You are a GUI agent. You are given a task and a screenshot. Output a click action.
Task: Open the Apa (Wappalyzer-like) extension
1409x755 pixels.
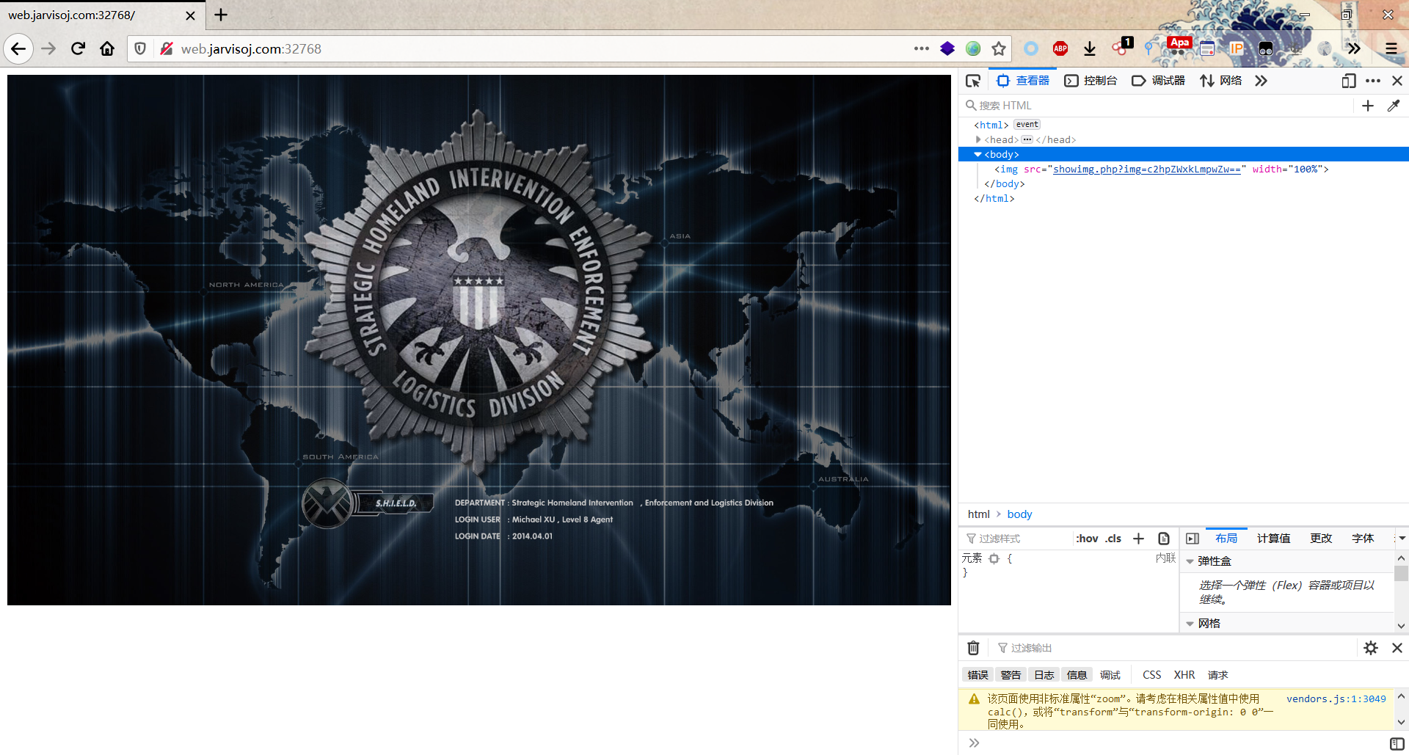1179,46
